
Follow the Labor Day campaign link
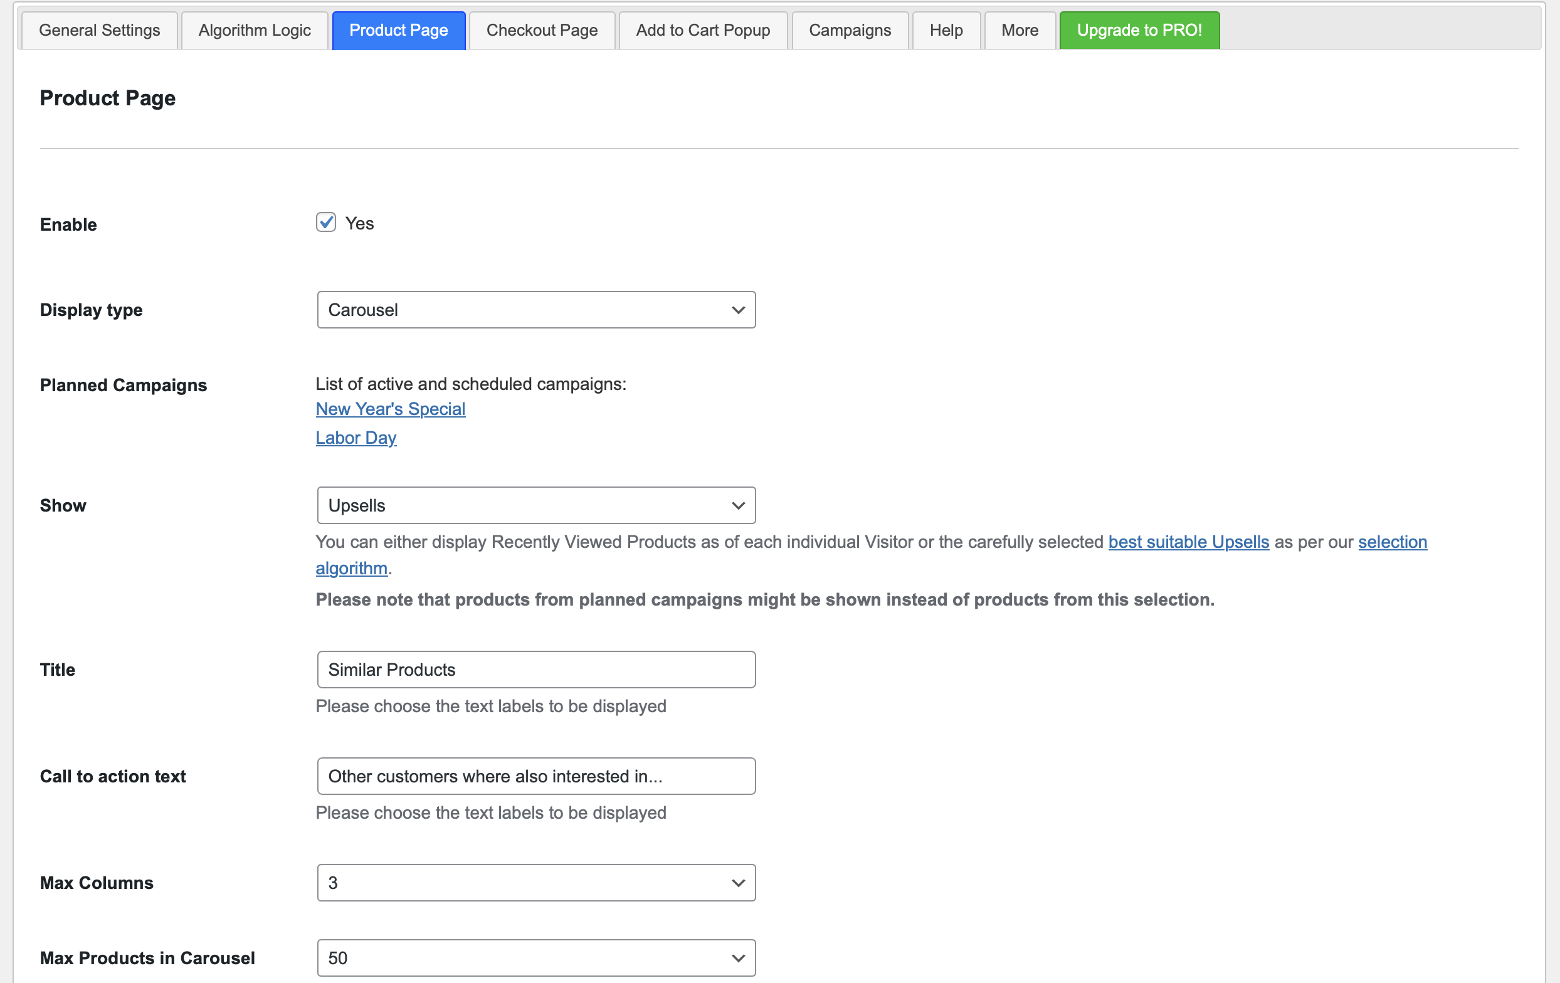pos(356,438)
